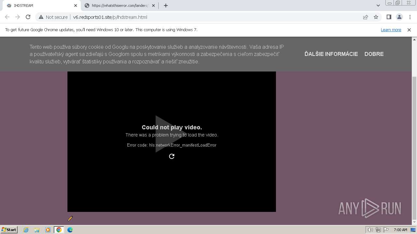Viewport: 417px width, 234px height.
Task: Close the whatsthiserror.com tab
Action: pos(153,6)
